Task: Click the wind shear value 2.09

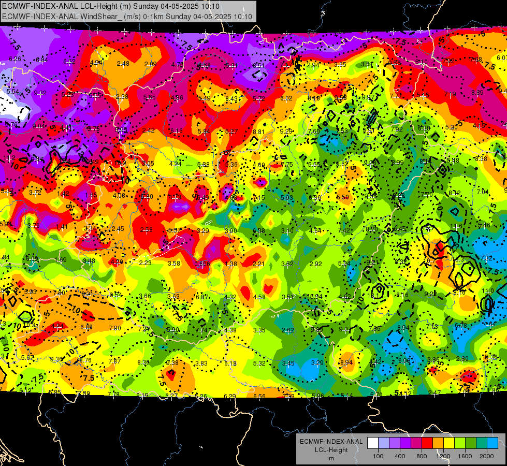Action: (150, 64)
